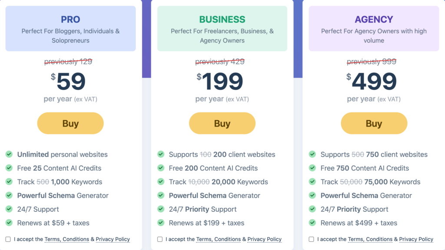Open Terms, Conditions link in BUSINESS column
The height and width of the screenshot is (250, 445).
coord(219,239)
